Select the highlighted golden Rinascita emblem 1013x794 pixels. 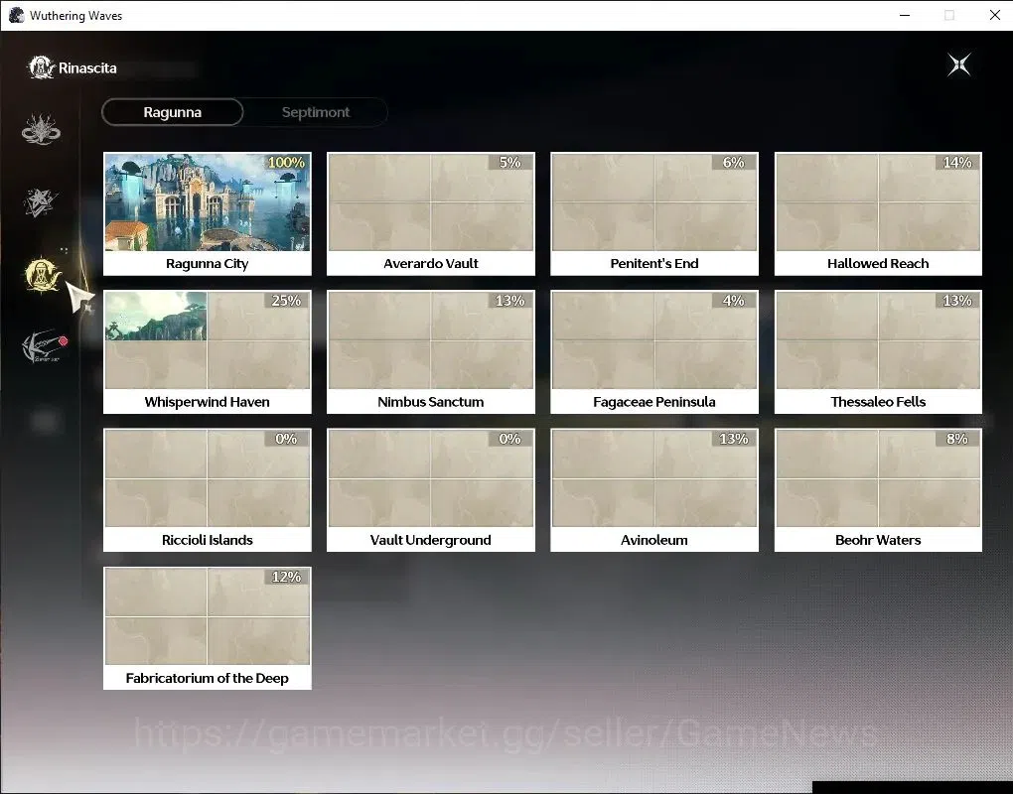click(x=43, y=274)
